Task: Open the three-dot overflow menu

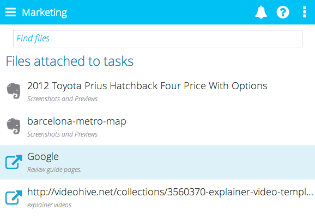Action: tap(305, 12)
